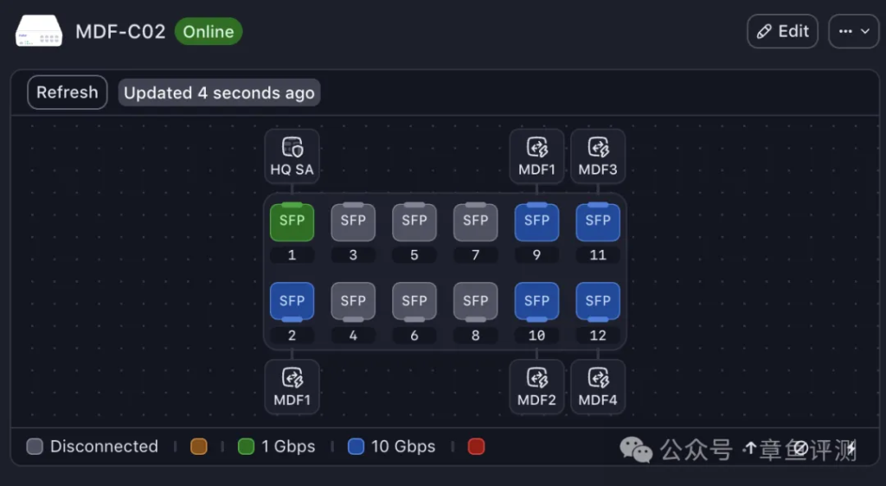Viewport: 886px width, 486px height.
Task: Click the Online status badge
Action: 209,32
